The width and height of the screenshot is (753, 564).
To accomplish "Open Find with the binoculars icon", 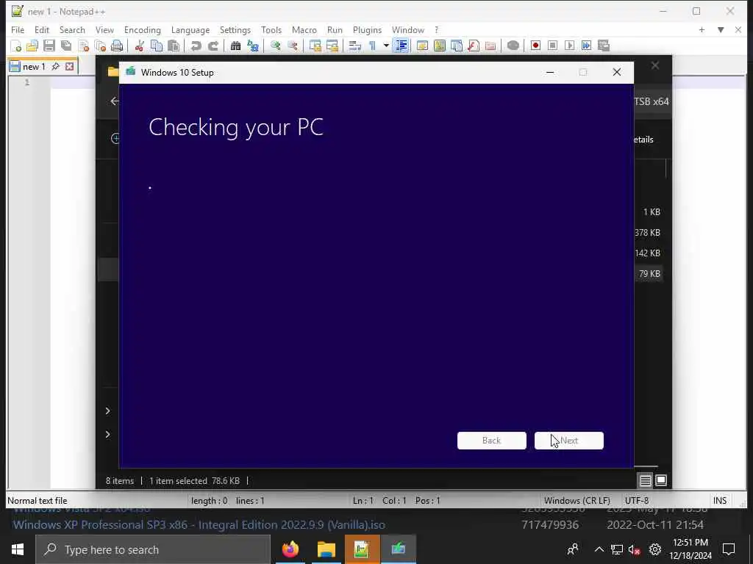I will click(x=235, y=46).
